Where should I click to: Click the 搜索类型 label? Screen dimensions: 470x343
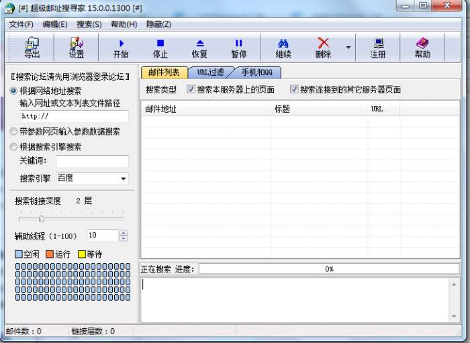161,89
